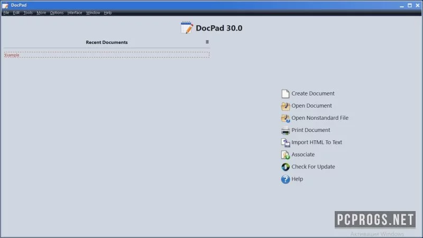Open the Options menu
423x238 pixels.
click(57, 13)
